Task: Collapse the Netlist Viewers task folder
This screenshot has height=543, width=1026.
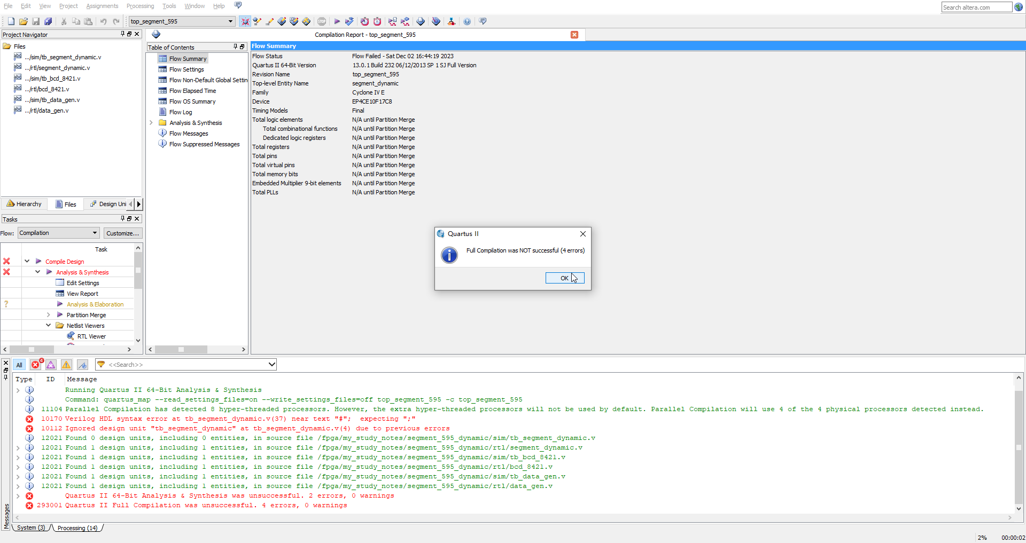Action: click(48, 326)
